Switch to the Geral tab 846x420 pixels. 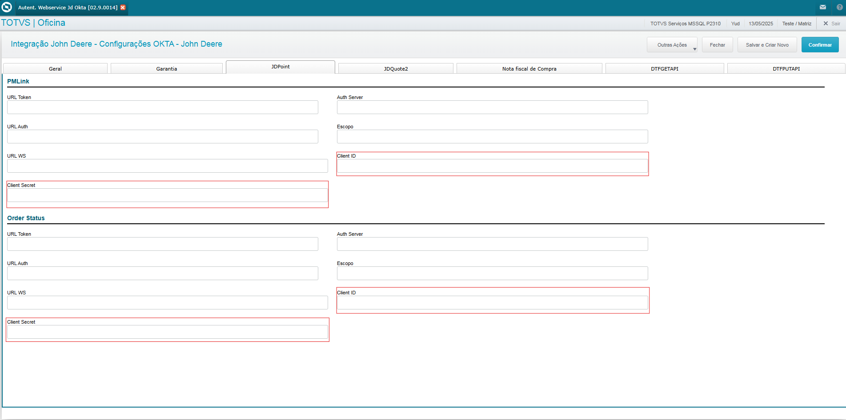(55, 69)
